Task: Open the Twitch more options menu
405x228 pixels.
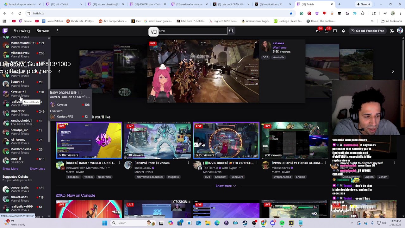Action: pos(58,31)
